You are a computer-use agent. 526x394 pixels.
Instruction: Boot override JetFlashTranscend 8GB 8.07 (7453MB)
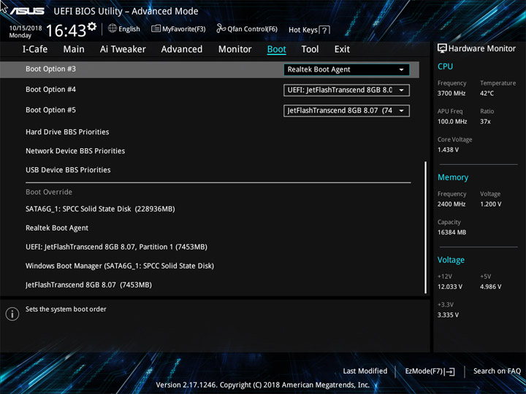tap(88, 285)
